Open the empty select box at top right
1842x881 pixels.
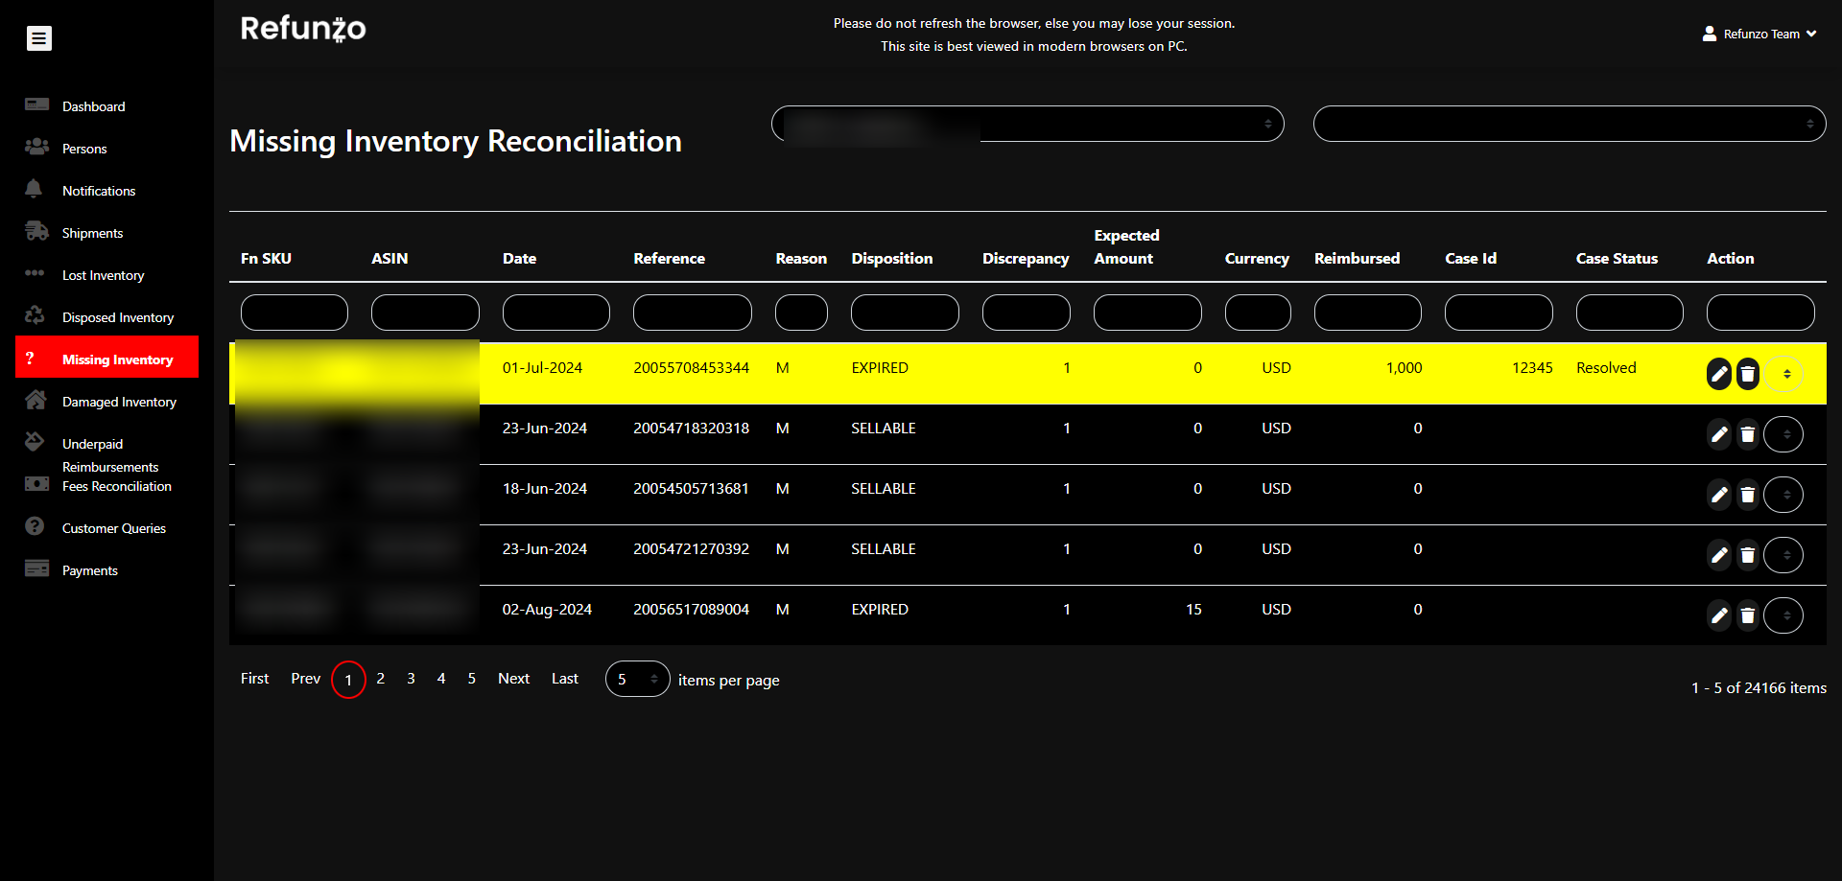[1570, 124]
